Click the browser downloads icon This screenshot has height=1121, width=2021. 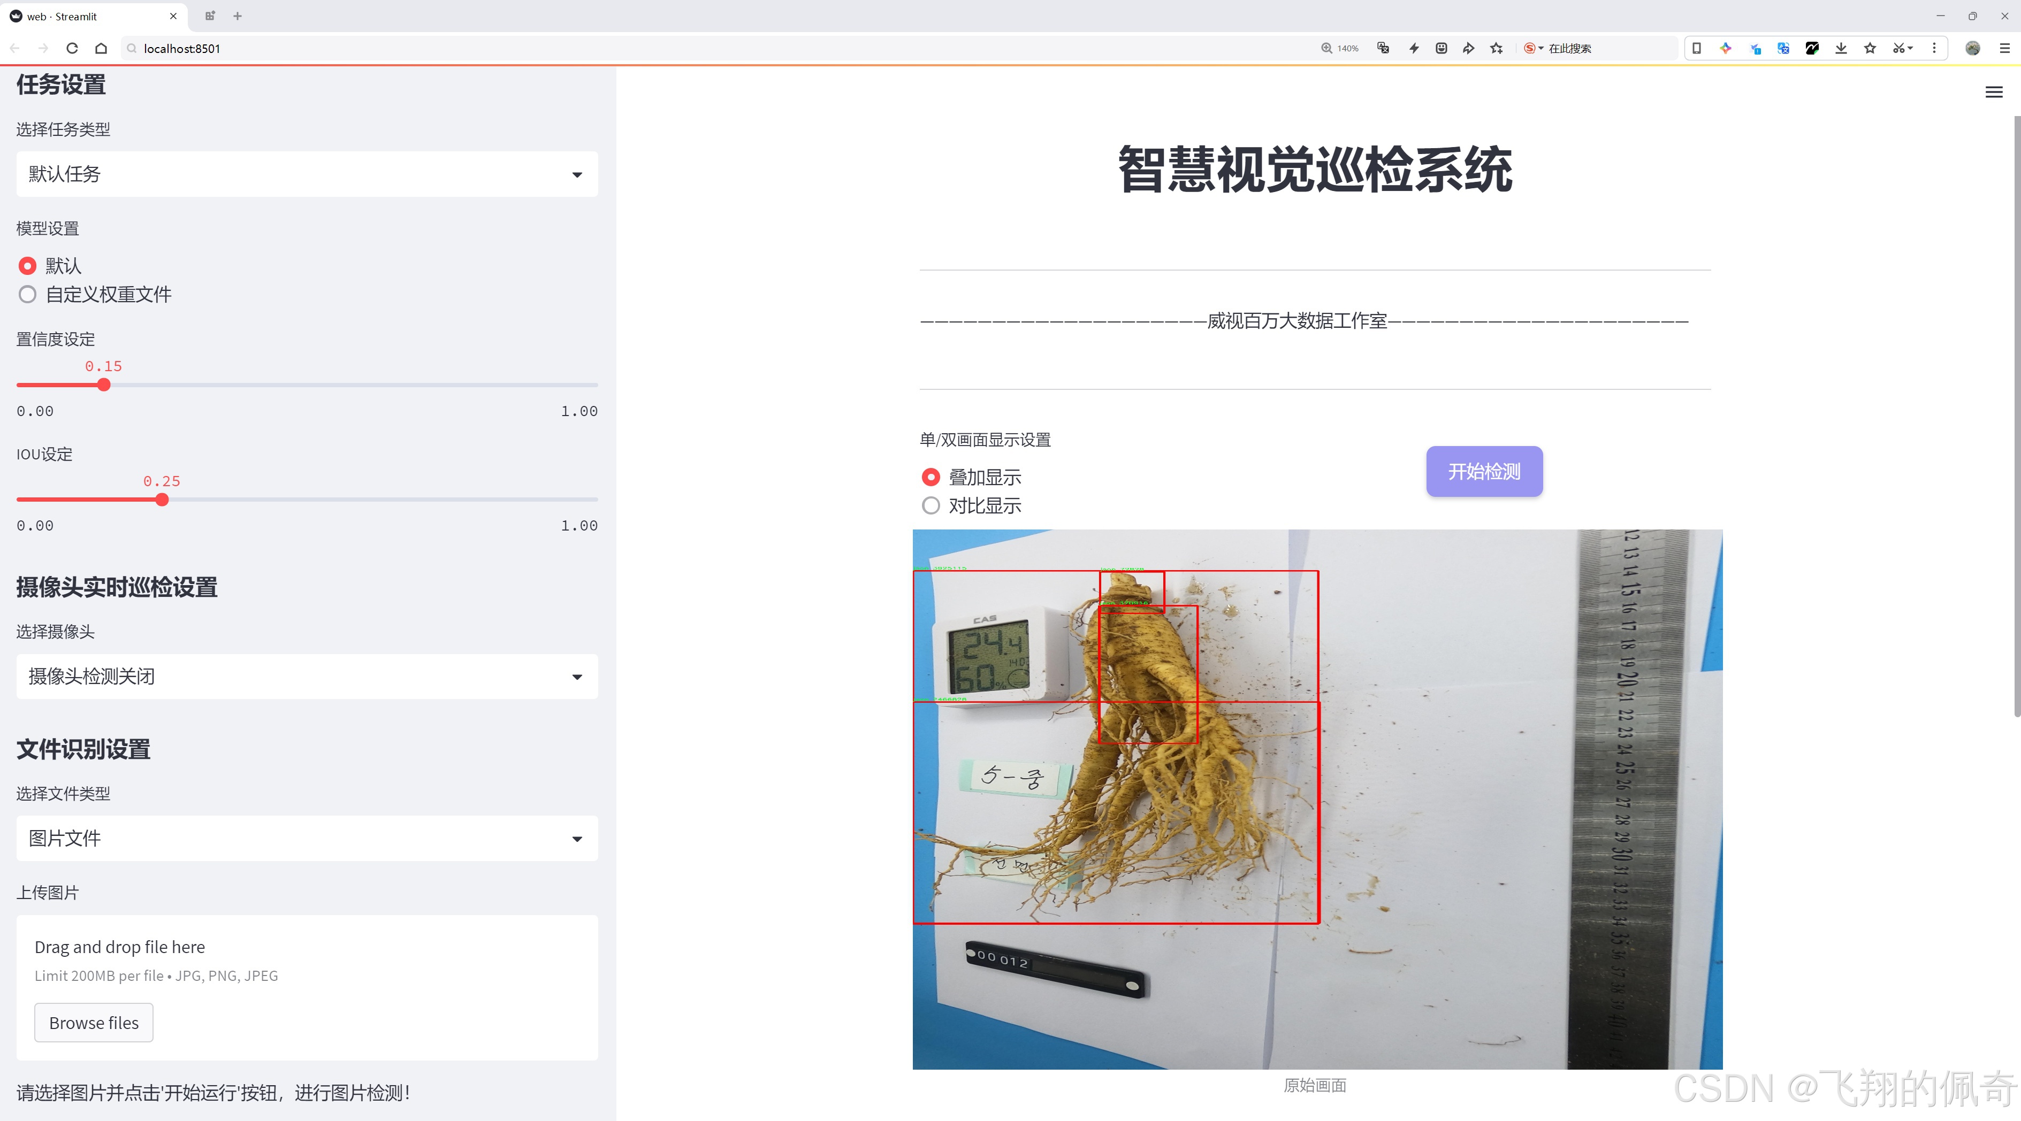coord(1841,48)
